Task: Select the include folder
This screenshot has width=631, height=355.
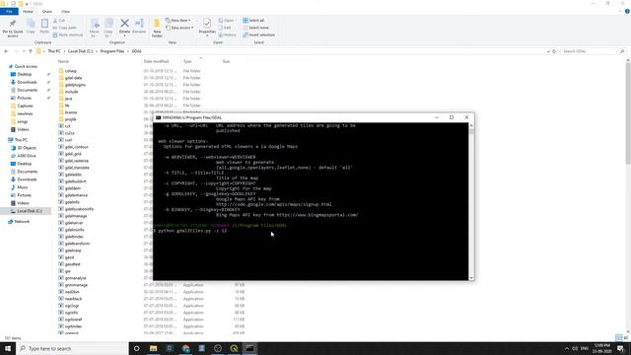Action: click(71, 92)
